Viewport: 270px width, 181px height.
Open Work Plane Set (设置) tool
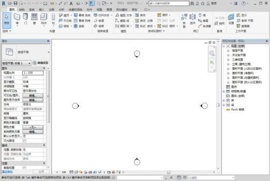tap(231, 19)
